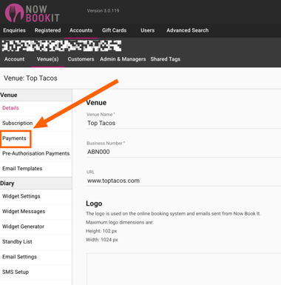Open Widget Settings under Diary

pyautogui.click(x=35, y=196)
